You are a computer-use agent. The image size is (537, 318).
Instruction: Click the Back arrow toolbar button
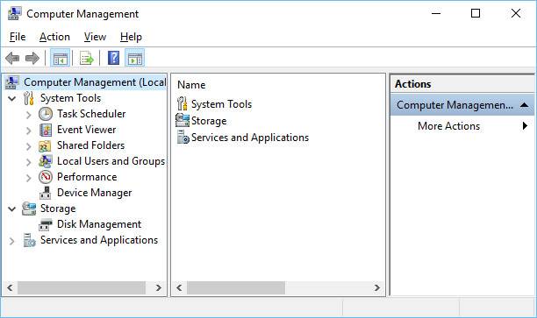12,58
